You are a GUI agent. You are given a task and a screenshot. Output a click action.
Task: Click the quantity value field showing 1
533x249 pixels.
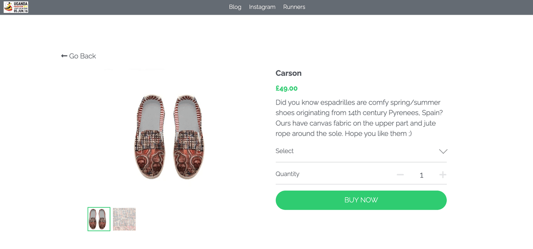(x=422, y=175)
